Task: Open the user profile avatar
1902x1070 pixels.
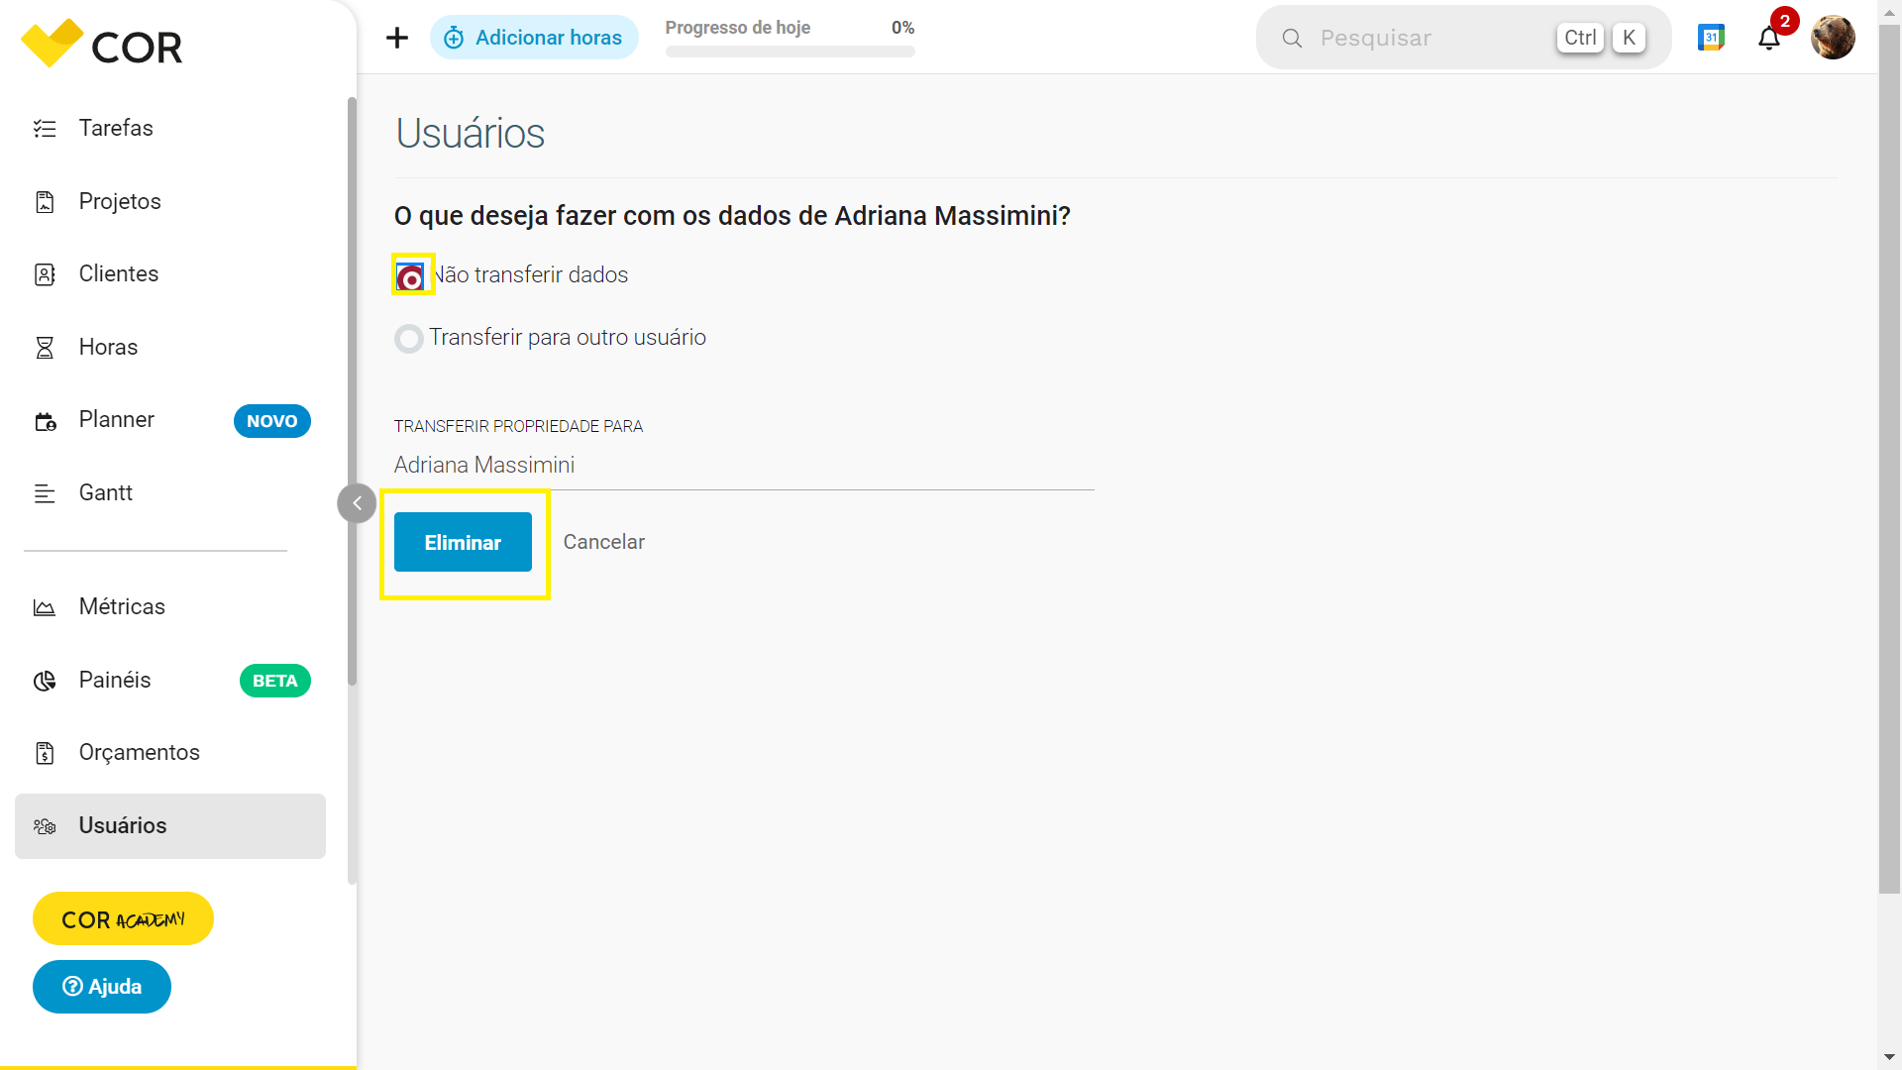Action: click(x=1833, y=38)
